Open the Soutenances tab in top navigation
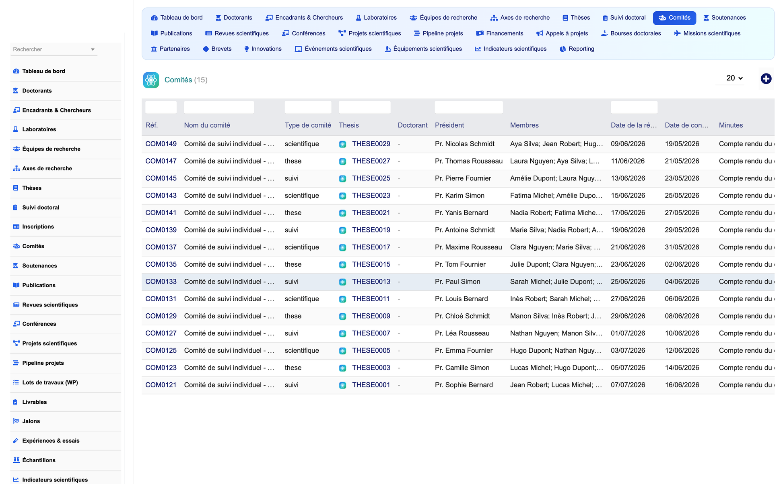This screenshot has height=484, width=783. [x=724, y=18]
